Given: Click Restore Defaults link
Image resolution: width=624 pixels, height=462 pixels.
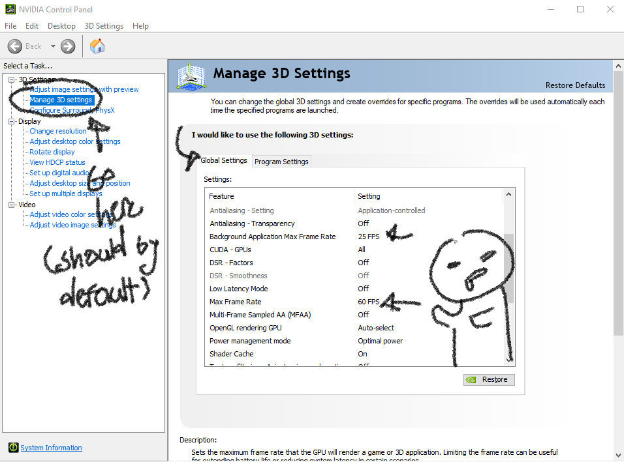Looking at the screenshot, I should click(575, 85).
